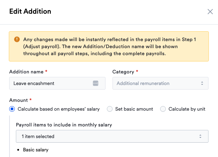Click the red asterisk beside 'Amount'
This screenshot has width=218, height=157.
(x=31, y=100)
